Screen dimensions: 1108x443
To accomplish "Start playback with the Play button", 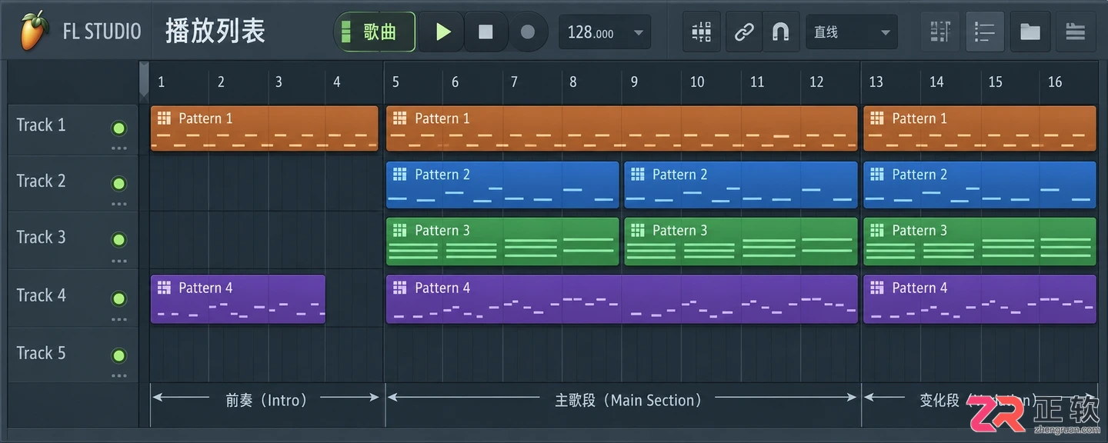I will [x=442, y=32].
